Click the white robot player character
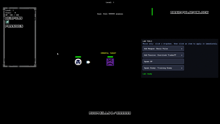This screenshot has height=124, width=220. pos(78,62)
